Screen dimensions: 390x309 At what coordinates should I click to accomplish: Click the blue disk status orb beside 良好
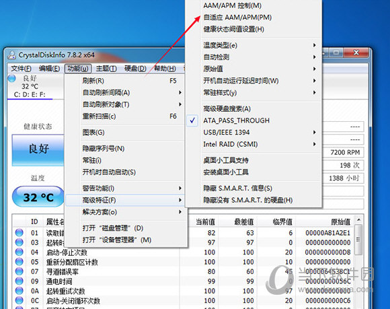11,78
